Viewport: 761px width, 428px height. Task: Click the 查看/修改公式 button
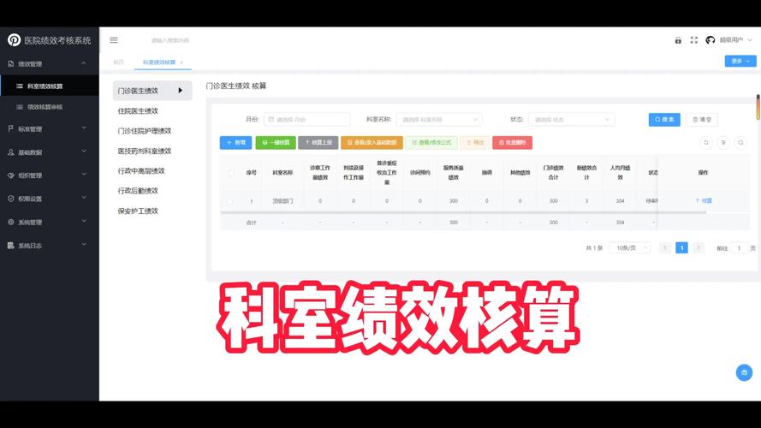431,143
